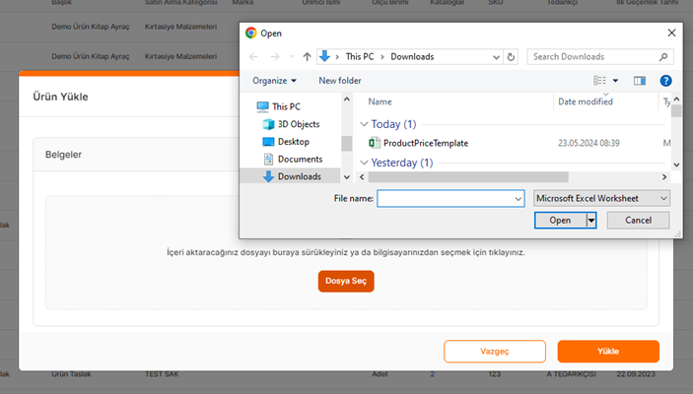
Task: Collapse the Yesterday (1) group
Action: (364, 163)
